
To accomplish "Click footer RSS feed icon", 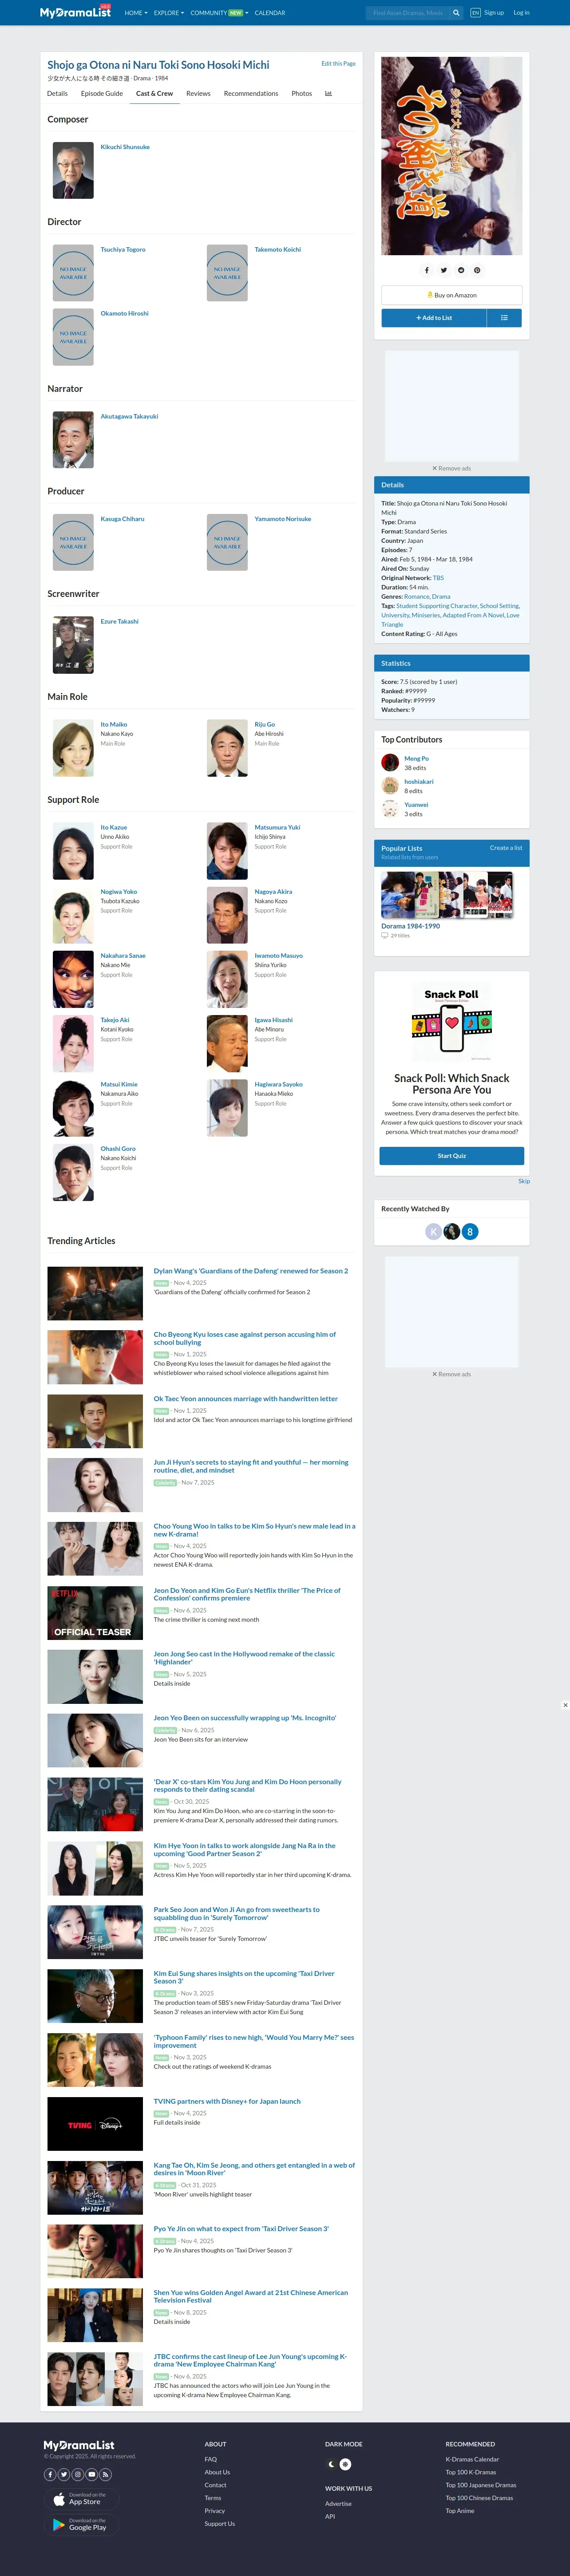I will [106, 2474].
